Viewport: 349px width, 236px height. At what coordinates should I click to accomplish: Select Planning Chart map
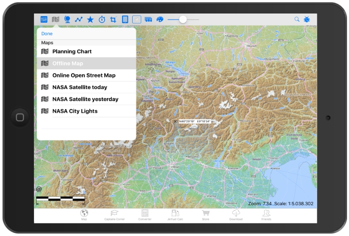(x=86, y=51)
